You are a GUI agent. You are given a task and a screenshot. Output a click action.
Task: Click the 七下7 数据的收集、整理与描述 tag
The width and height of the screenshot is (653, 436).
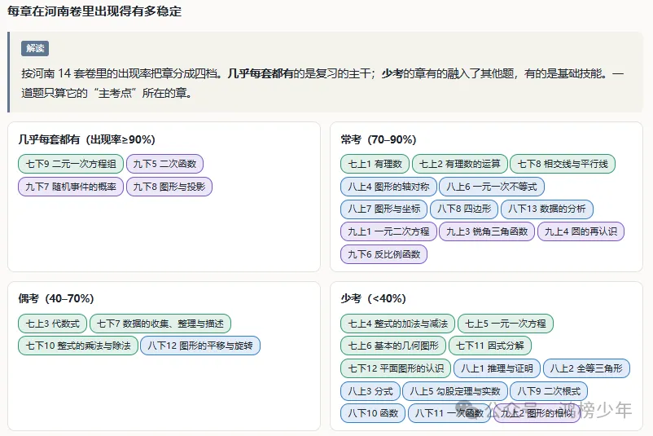tap(160, 324)
